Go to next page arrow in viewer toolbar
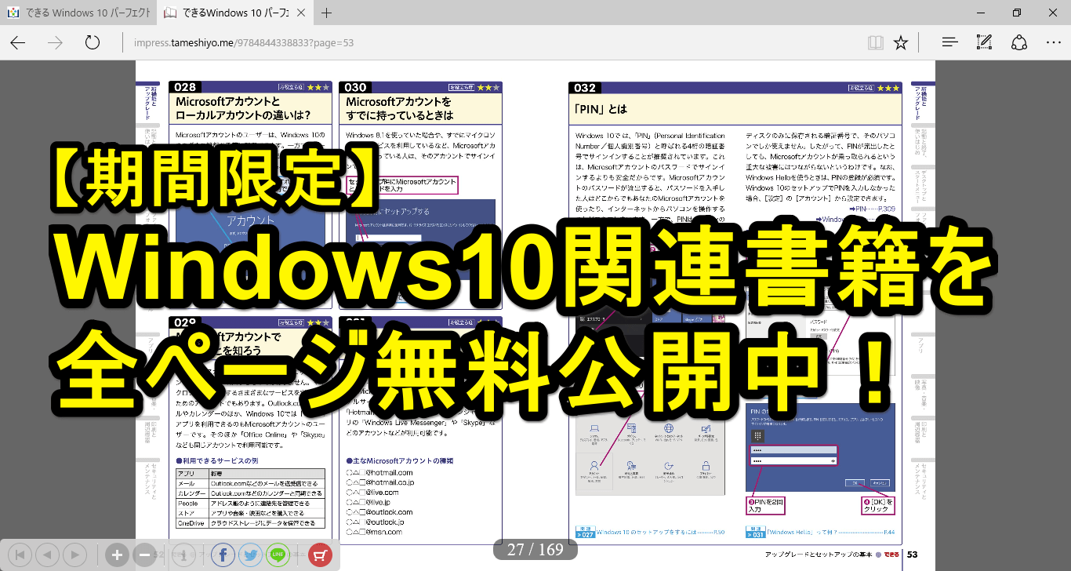Viewport: 1071px width, 571px height. click(74, 555)
